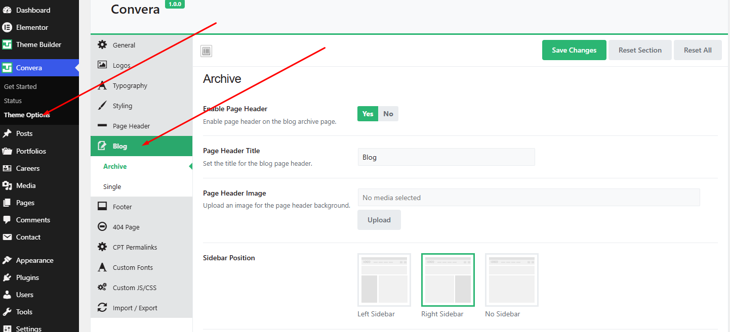This screenshot has width=730, height=332.
Task: Open the Dashboard menu link
Action: coord(39,10)
